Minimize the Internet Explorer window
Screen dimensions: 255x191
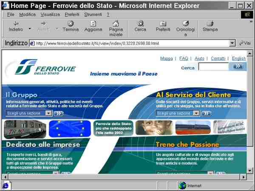click(232, 6)
